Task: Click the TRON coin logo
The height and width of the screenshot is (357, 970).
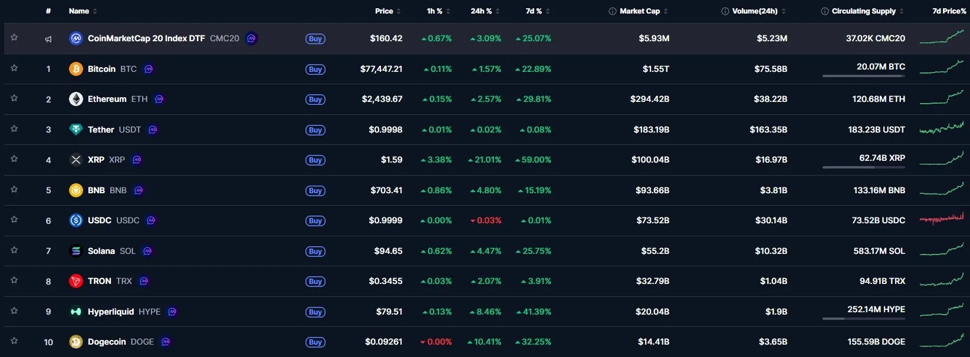Action: pyautogui.click(x=76, y=281)
